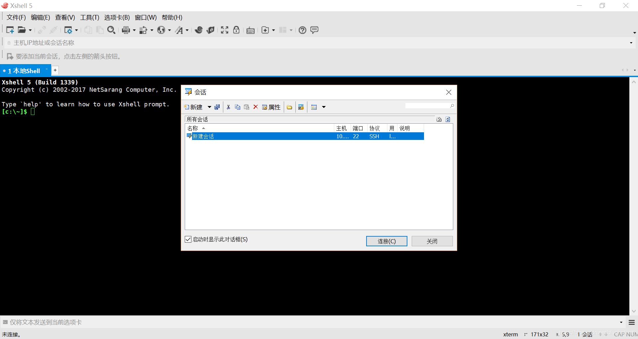This screenshot has width=638, height=339.
Task: Click the Cut scissors icon in dialog
Action: [228, 107]
